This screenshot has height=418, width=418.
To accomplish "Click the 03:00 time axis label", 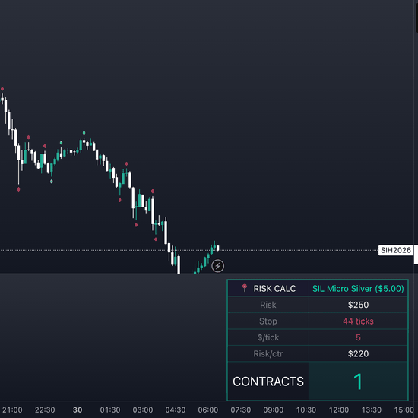I will [x=143, y=410].
